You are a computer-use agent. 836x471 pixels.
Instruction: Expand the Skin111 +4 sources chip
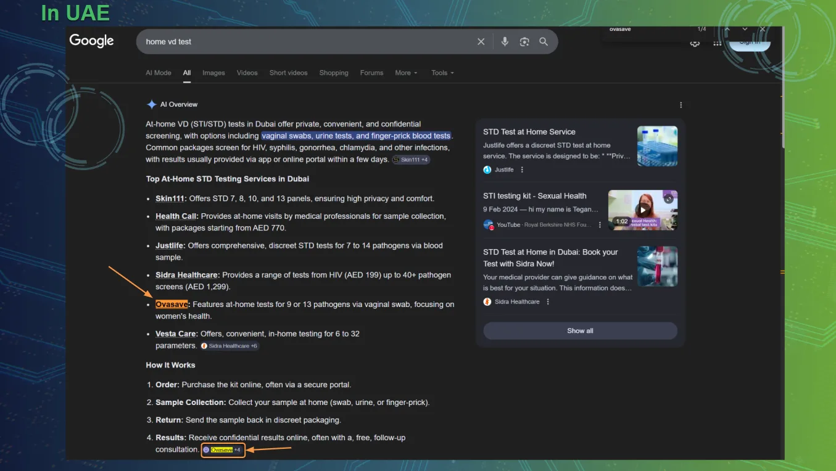coord(411,160)
